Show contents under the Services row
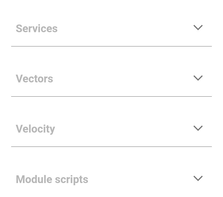 click(x=198, y=28)
